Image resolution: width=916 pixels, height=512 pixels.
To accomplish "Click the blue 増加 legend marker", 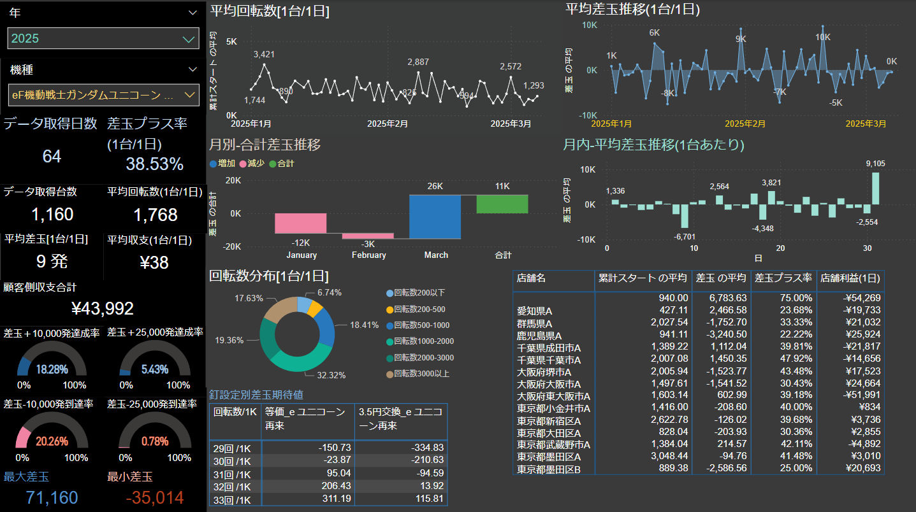I will coord(214,164).
